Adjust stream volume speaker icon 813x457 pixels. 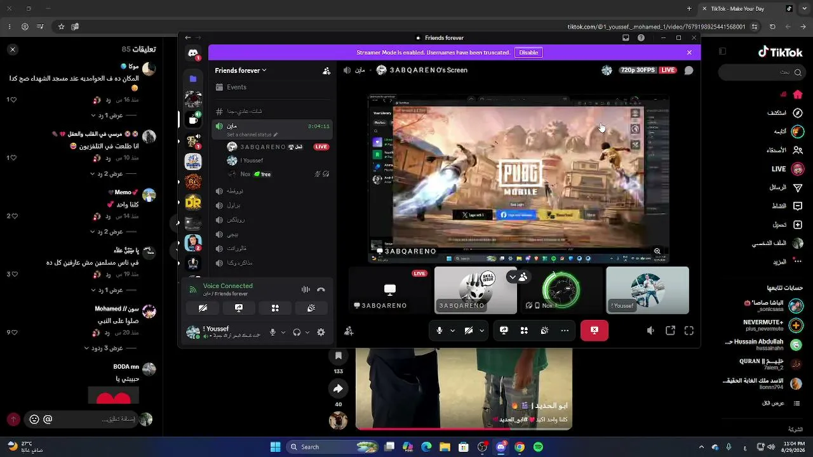pos(650,331)
